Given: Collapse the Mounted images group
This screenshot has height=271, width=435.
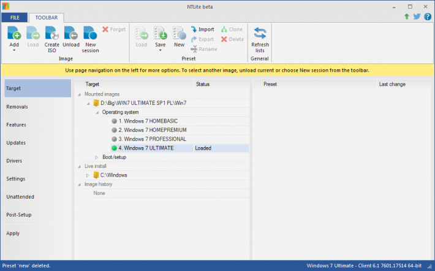Looking at the screenshot, I should click(x=80, y=94).
